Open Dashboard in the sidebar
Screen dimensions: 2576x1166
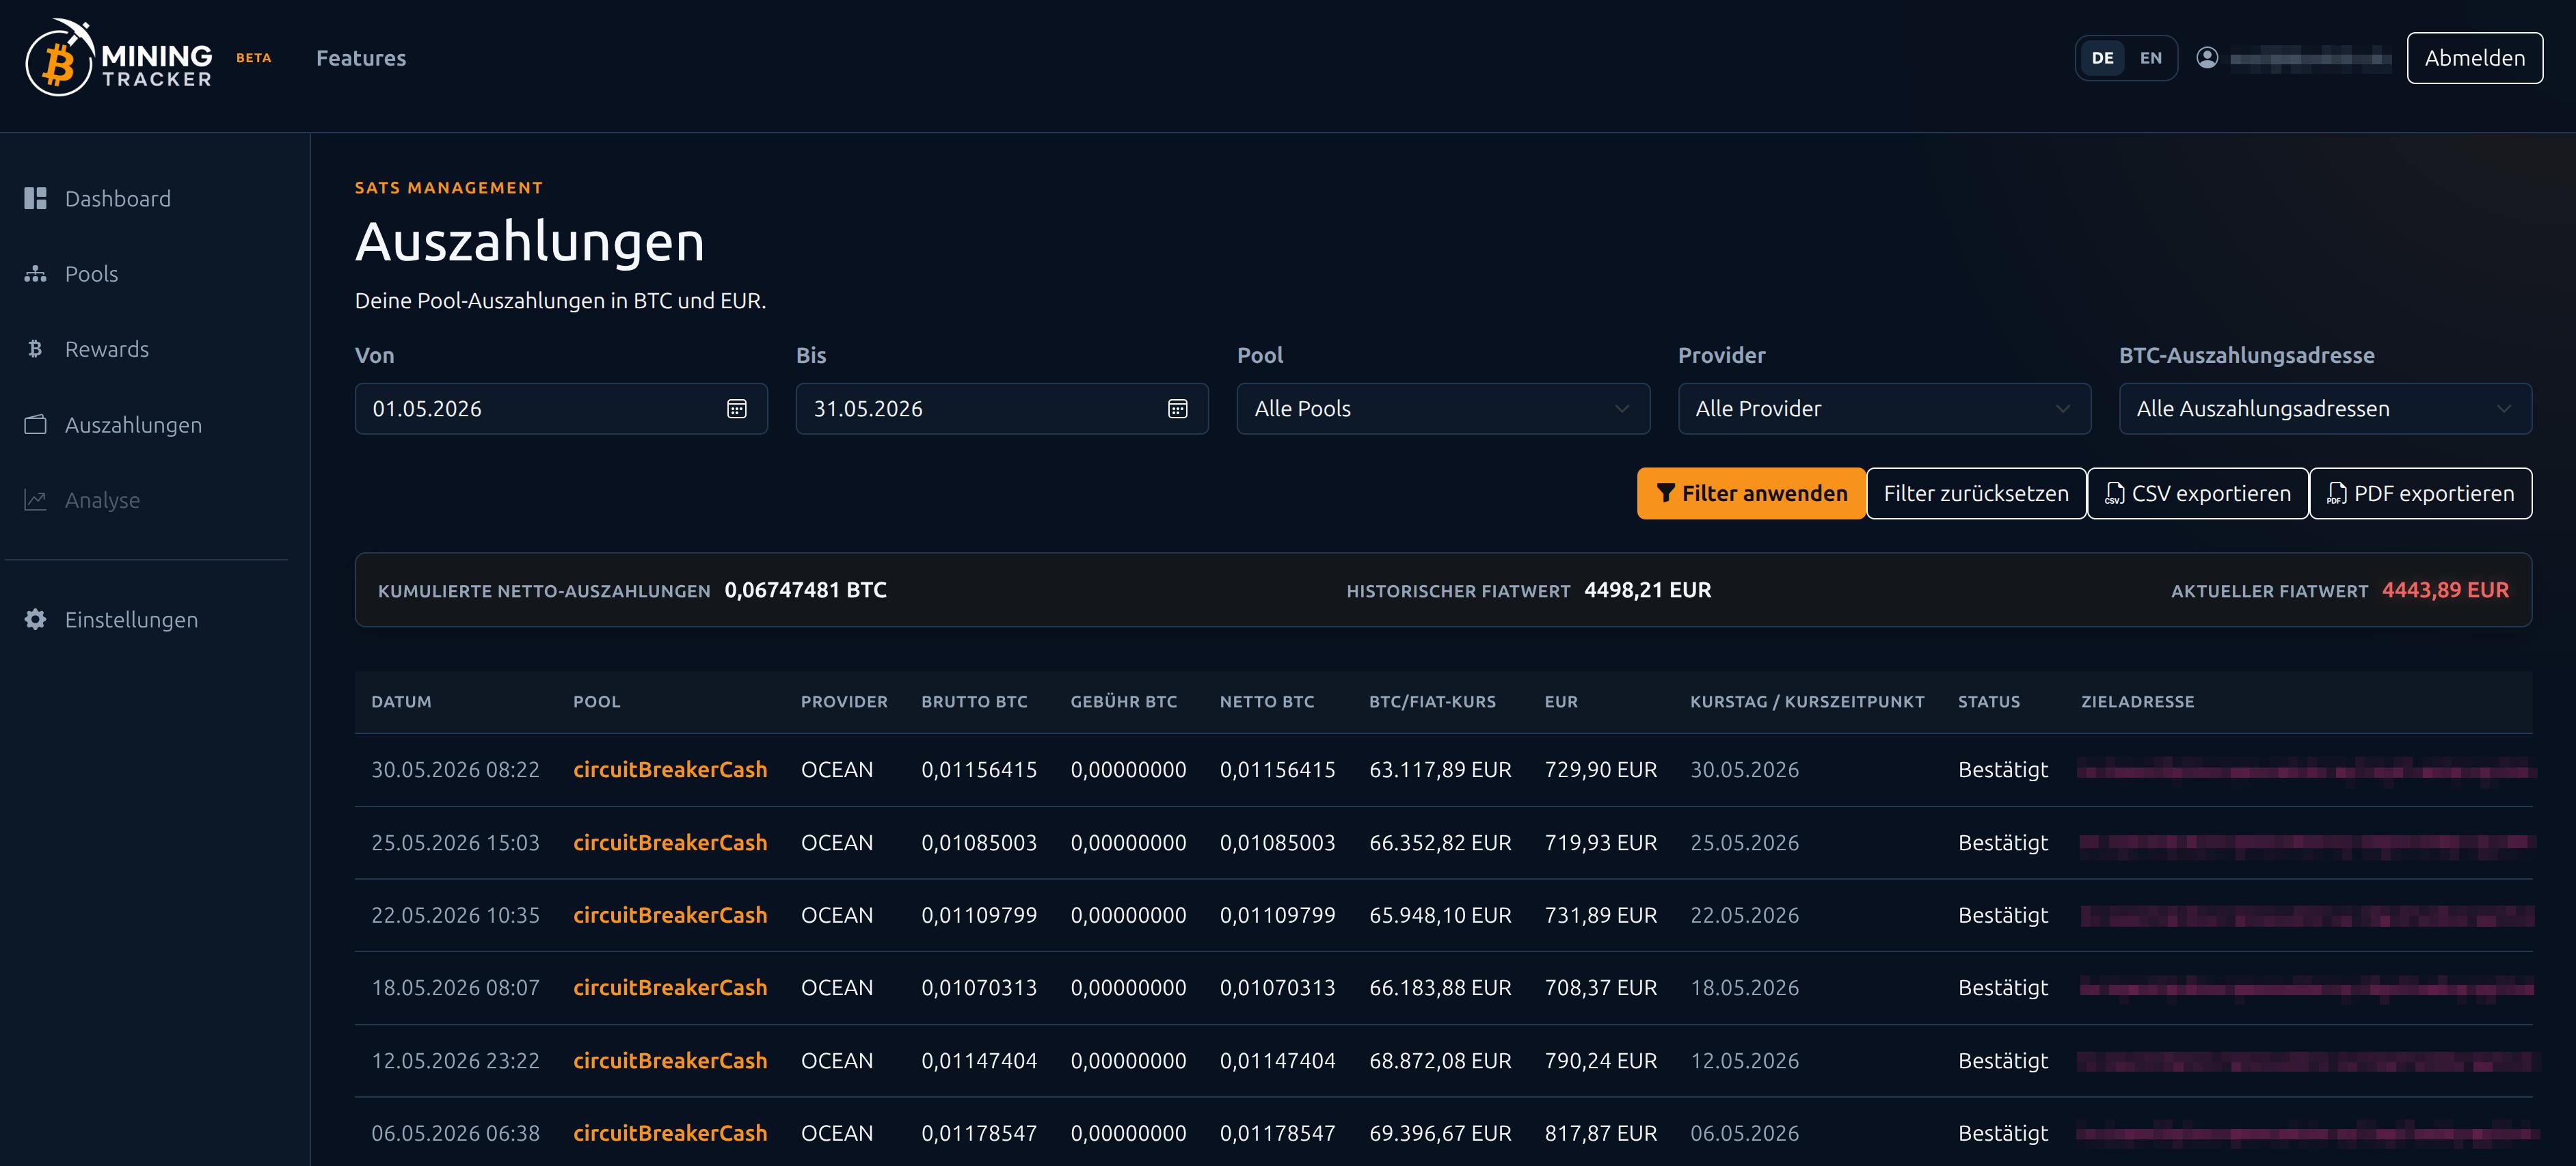(117, 198)
